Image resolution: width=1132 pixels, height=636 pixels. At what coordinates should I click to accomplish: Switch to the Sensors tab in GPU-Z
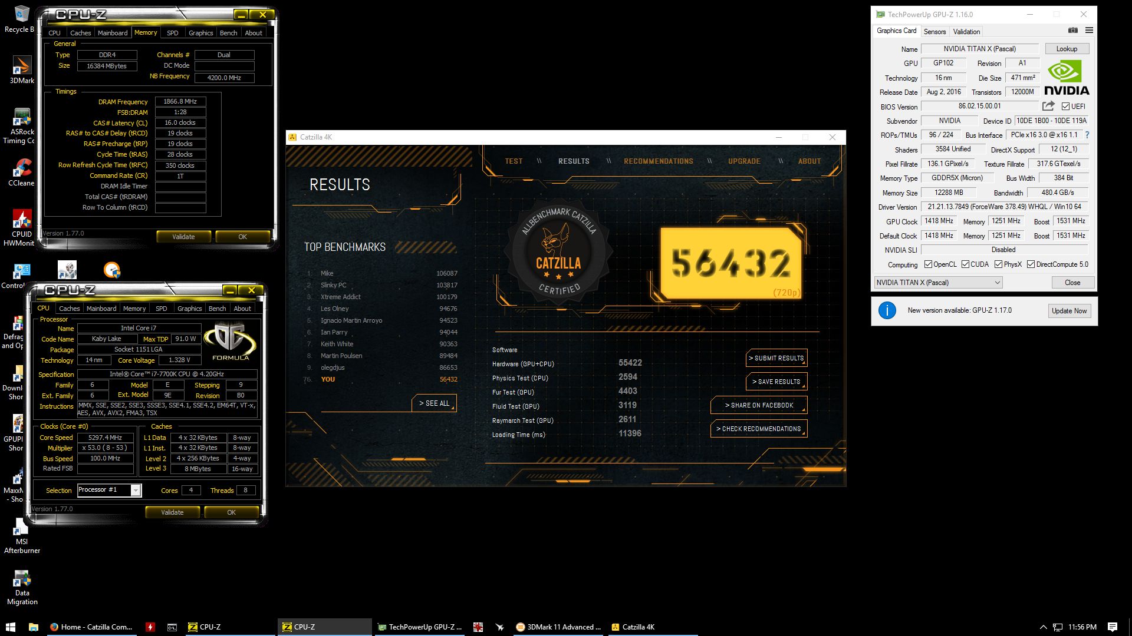934,32
